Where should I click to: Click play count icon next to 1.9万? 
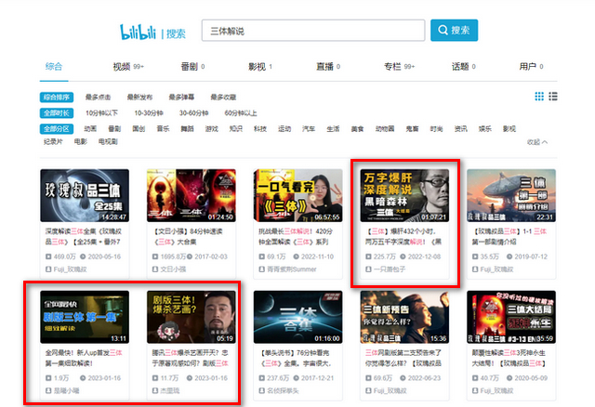click(x=48, y=378)
